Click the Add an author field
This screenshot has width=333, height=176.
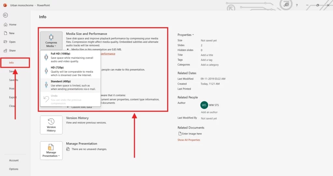(x=209, y=112)
